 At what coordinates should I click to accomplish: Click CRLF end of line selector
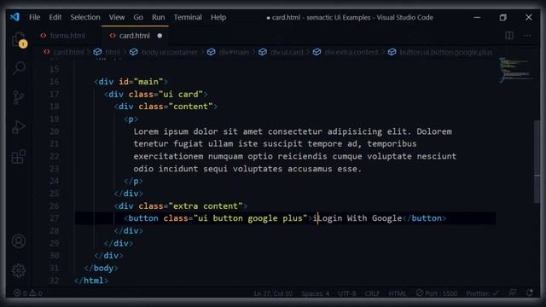pos(372,293)
